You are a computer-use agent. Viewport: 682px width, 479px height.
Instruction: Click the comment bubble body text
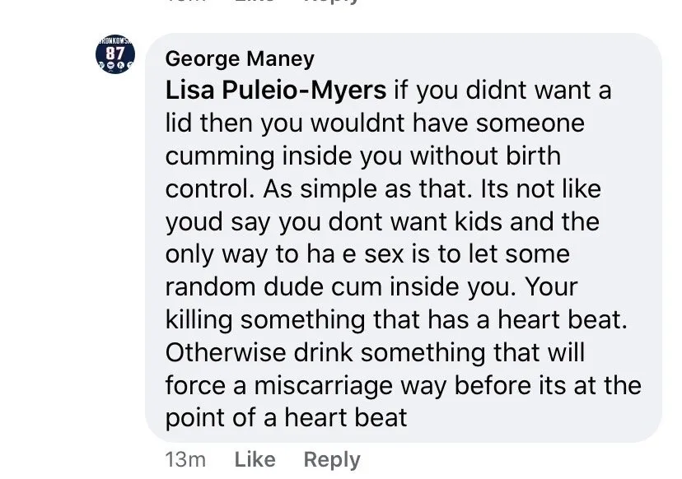387,253
